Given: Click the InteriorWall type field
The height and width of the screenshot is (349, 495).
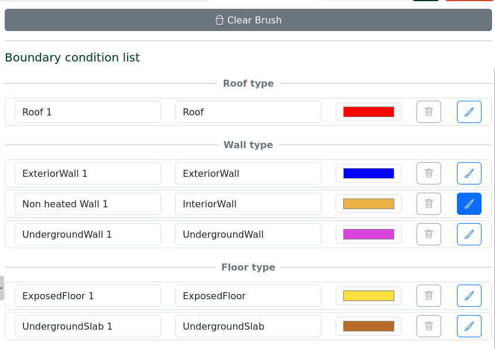Looking at the screenshot, I should click(248, 204).
